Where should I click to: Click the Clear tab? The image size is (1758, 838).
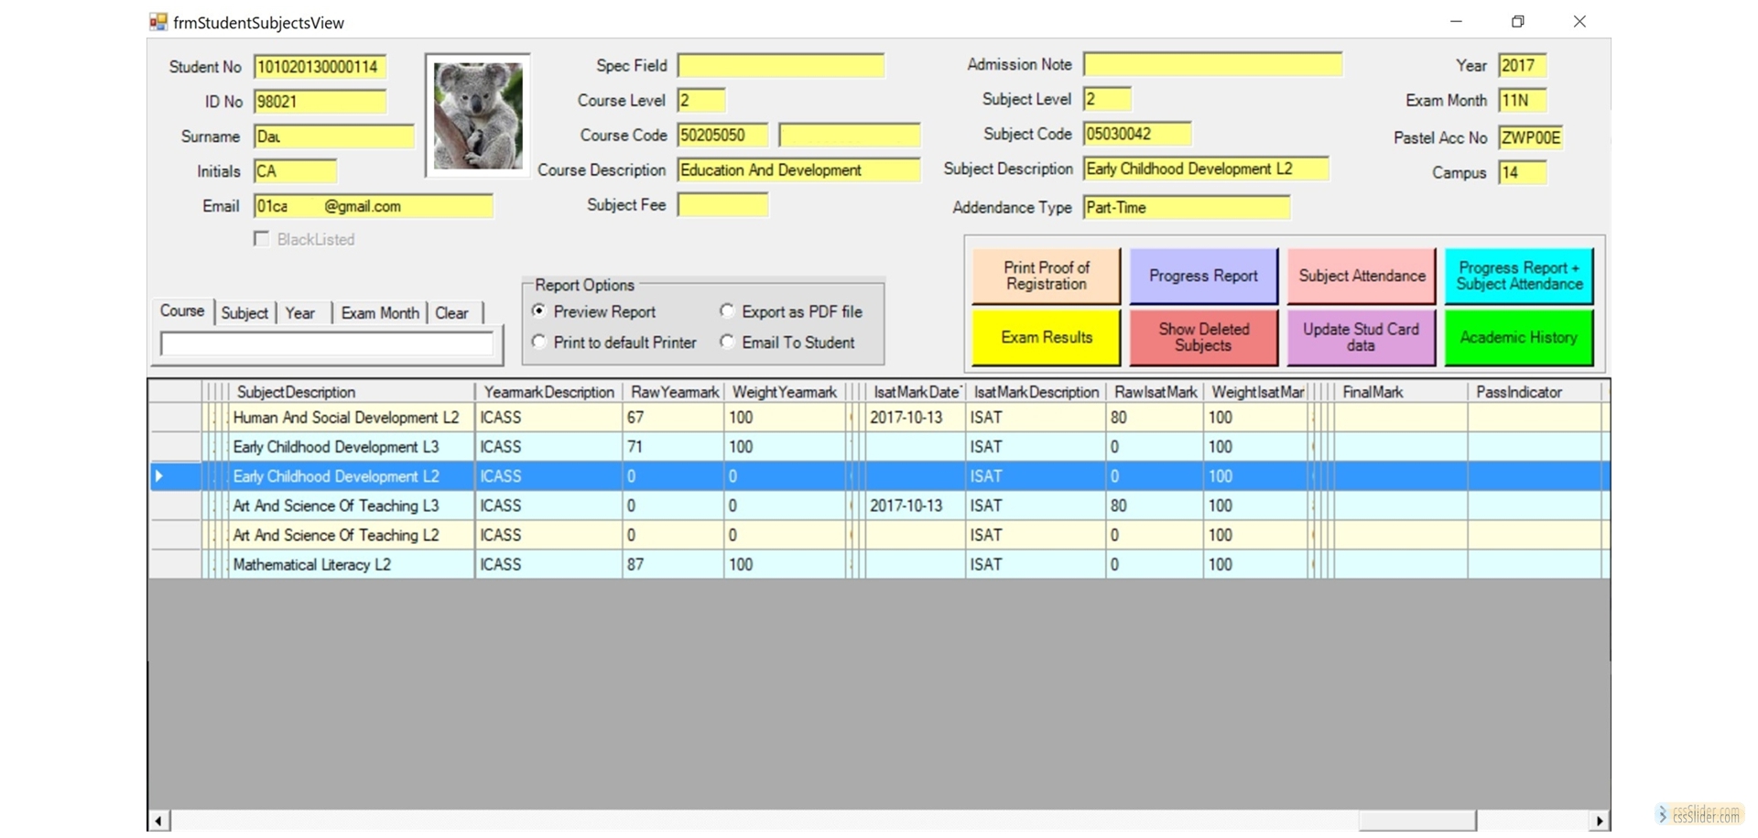451,313
